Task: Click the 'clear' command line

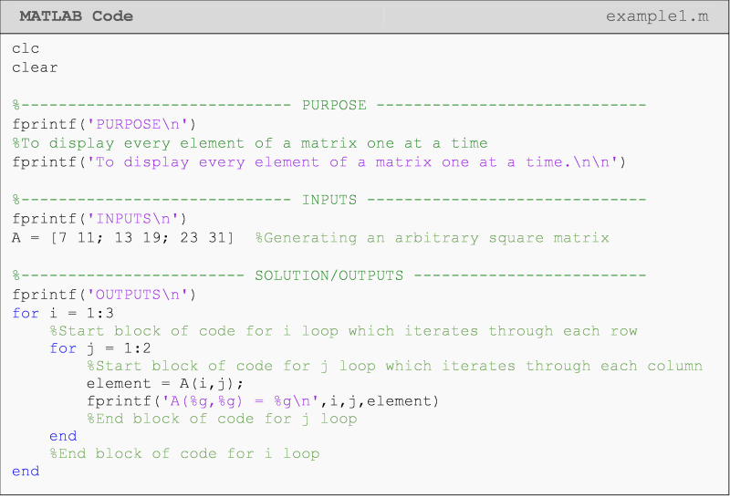Action: tap(35, 68)
